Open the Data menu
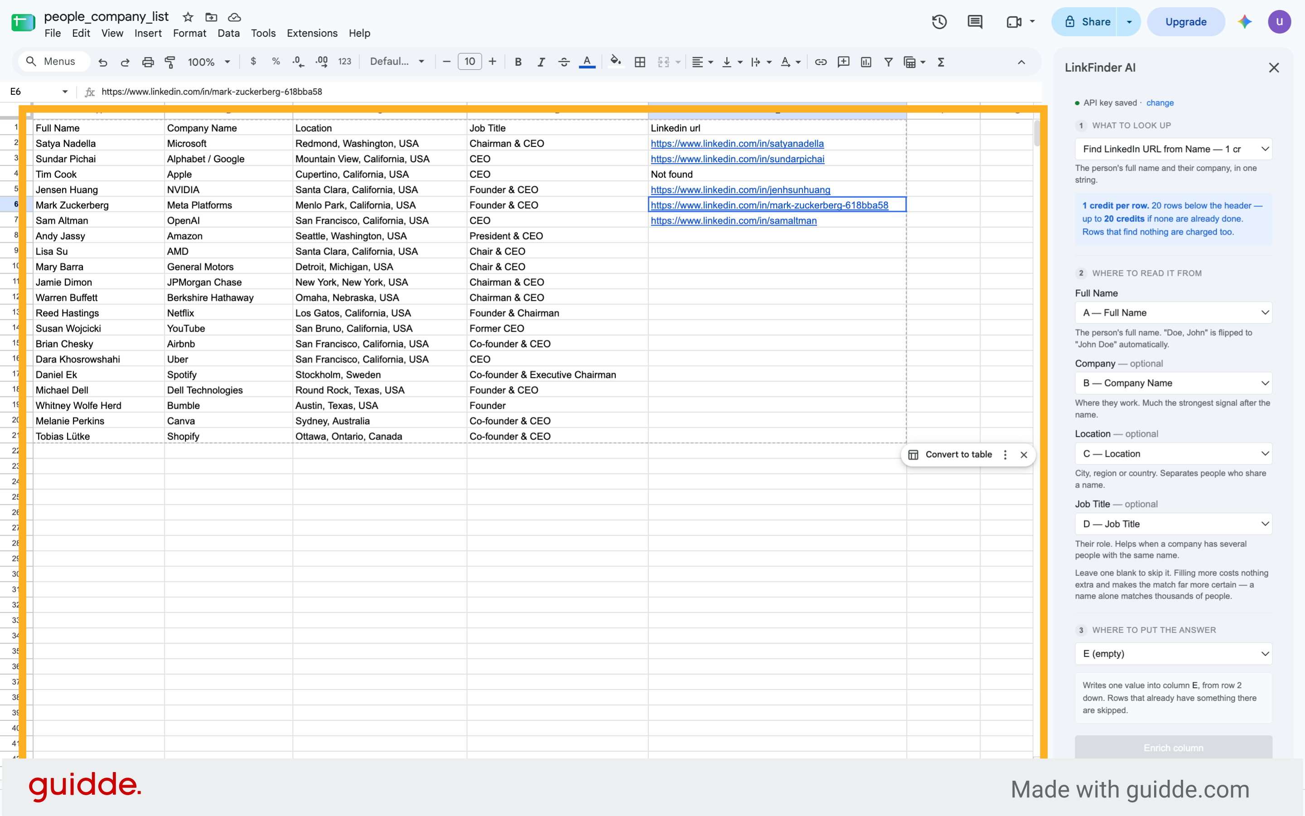 (x=228, y=34)
